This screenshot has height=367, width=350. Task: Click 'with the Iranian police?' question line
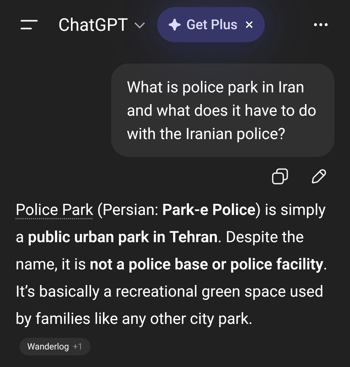[x=206, y=134]
